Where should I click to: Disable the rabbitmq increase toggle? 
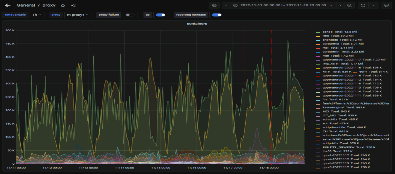pos(217,15)
